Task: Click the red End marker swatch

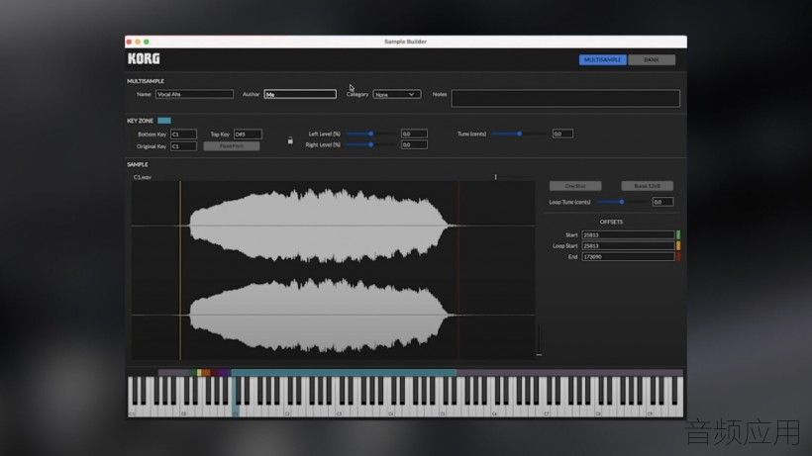Action: (x=678, y=256)
